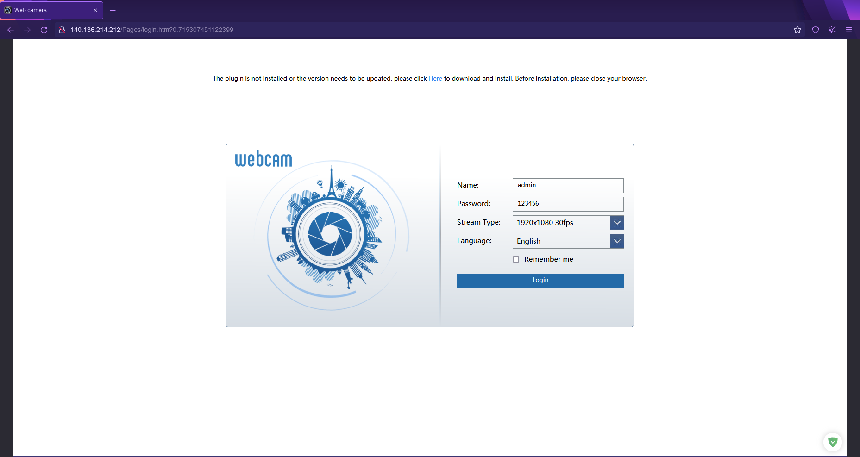
Task: Open a new browser tab
Action: coord(113,10)
